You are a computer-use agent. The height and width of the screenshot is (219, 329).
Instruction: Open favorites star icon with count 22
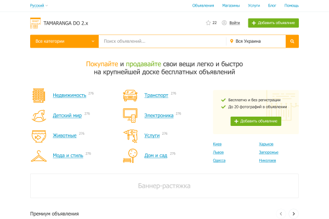pos(208,23)
